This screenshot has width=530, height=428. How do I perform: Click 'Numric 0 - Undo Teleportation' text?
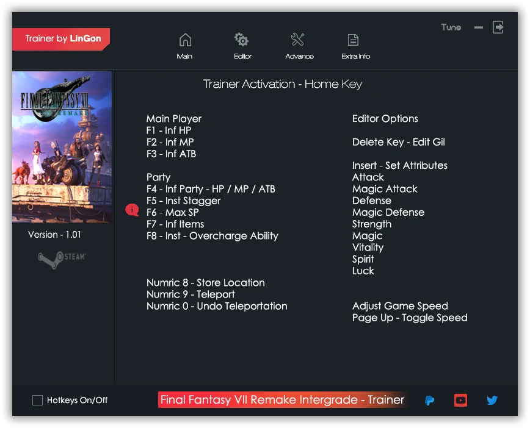(217, 306)
